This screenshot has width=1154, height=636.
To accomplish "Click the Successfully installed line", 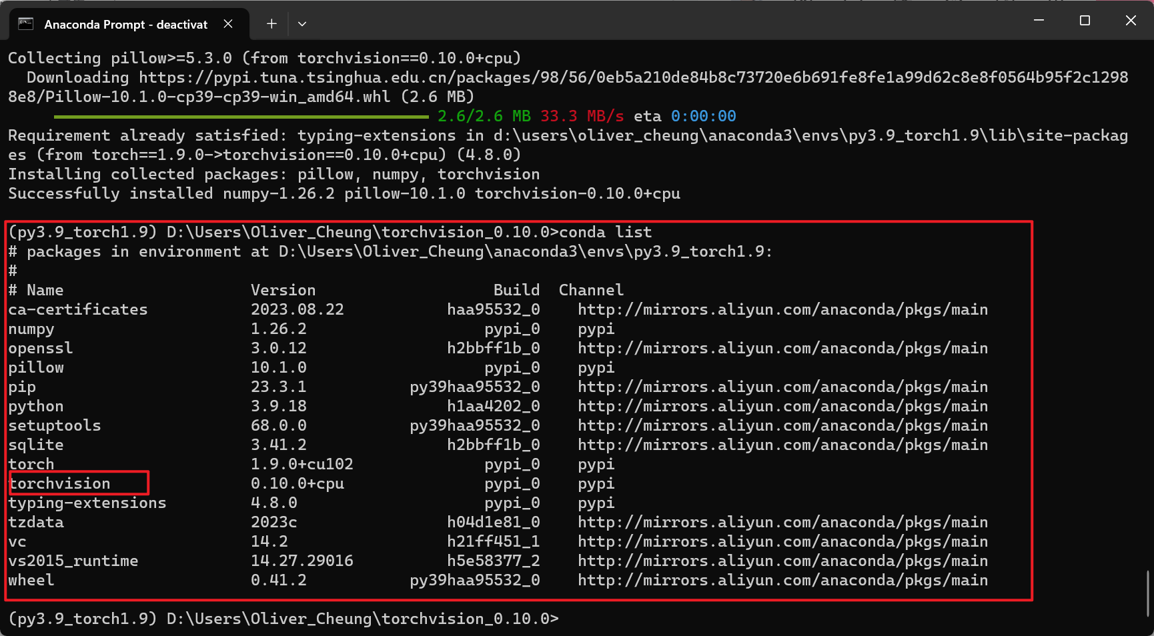I will pos(344,193).
